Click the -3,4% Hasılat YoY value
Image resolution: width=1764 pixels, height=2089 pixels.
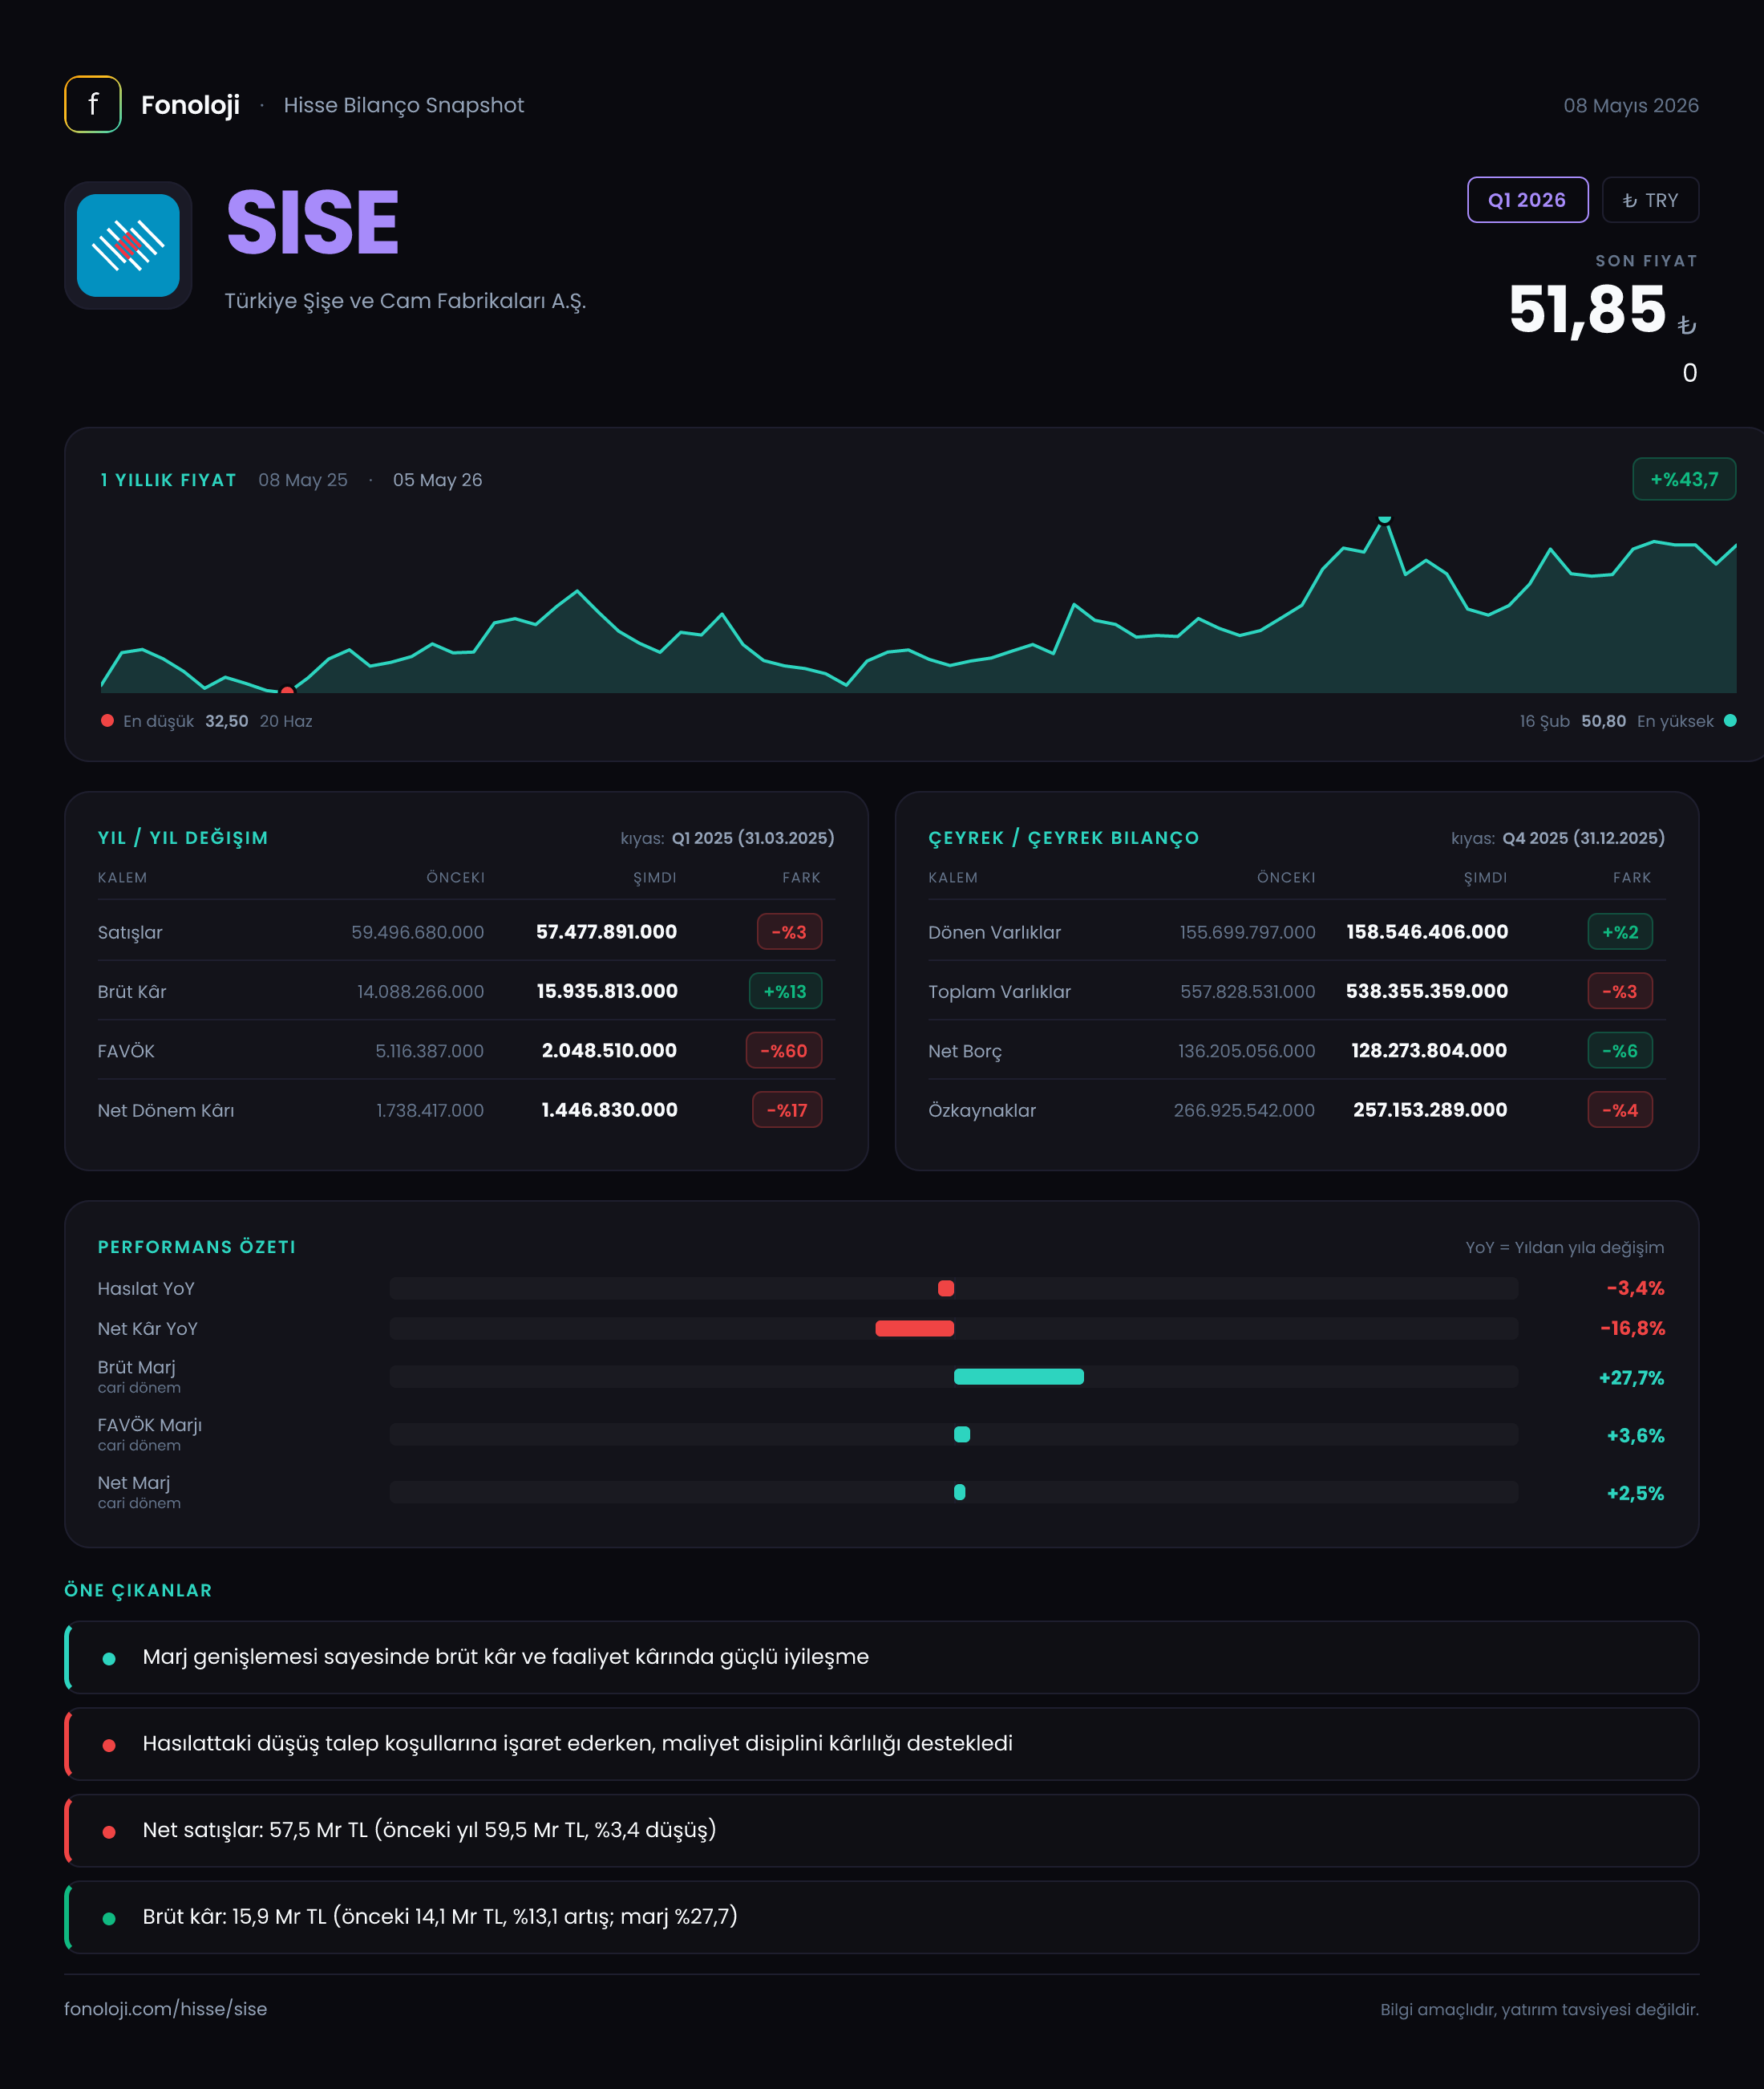tap(1635, 1288)
